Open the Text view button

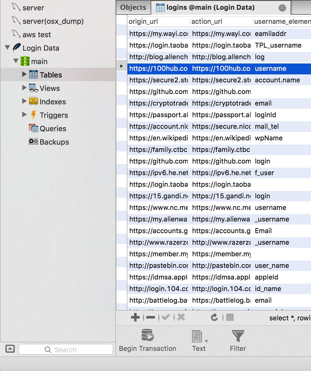pyautogui.click(x=198, y=340)
